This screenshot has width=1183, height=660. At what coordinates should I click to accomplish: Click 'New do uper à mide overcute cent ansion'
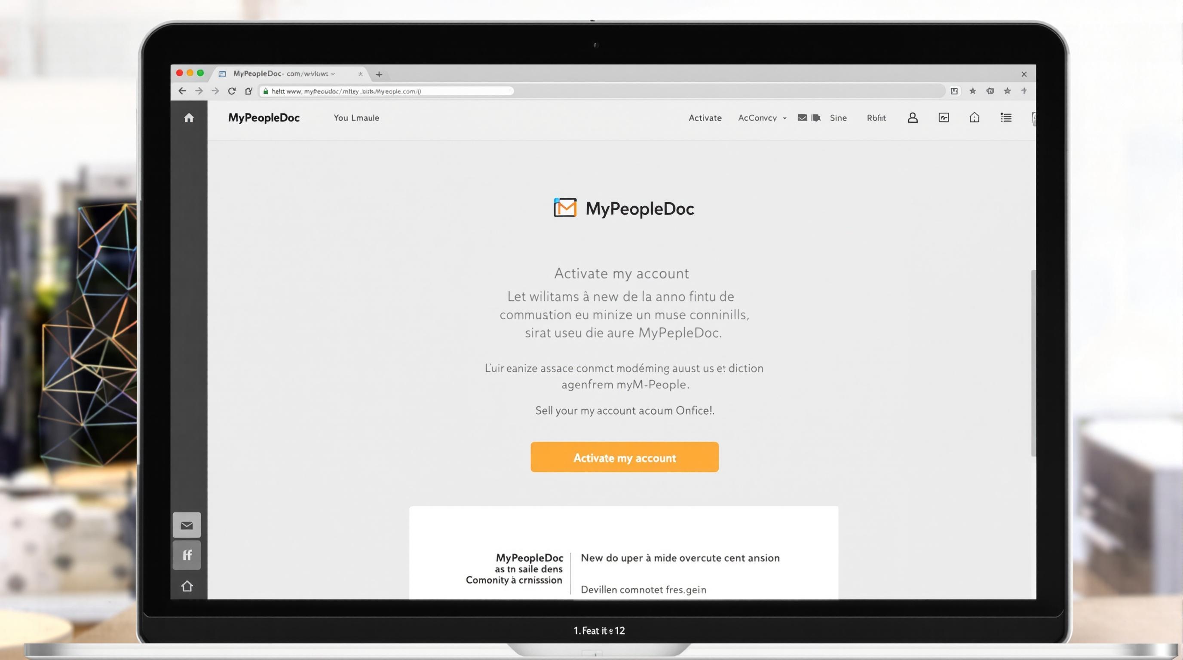tap(680, 558)
